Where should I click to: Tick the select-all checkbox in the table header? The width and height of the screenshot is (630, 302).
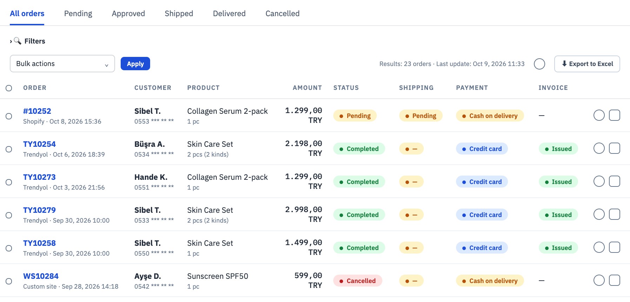click(x=9, y=88)
